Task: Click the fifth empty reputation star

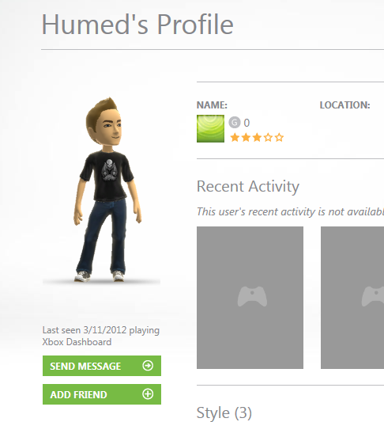Action: [x=279, y=138]
